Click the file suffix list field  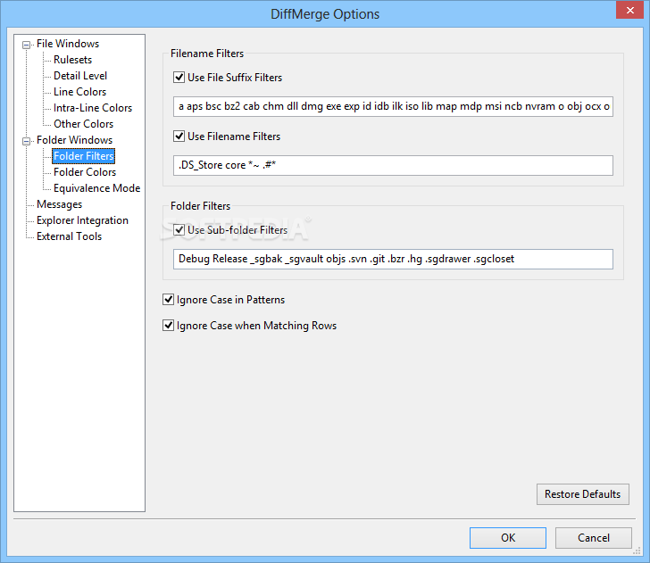(x=393, y=106)
